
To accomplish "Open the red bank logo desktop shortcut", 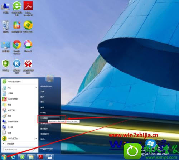I will (x=28, y=67).
